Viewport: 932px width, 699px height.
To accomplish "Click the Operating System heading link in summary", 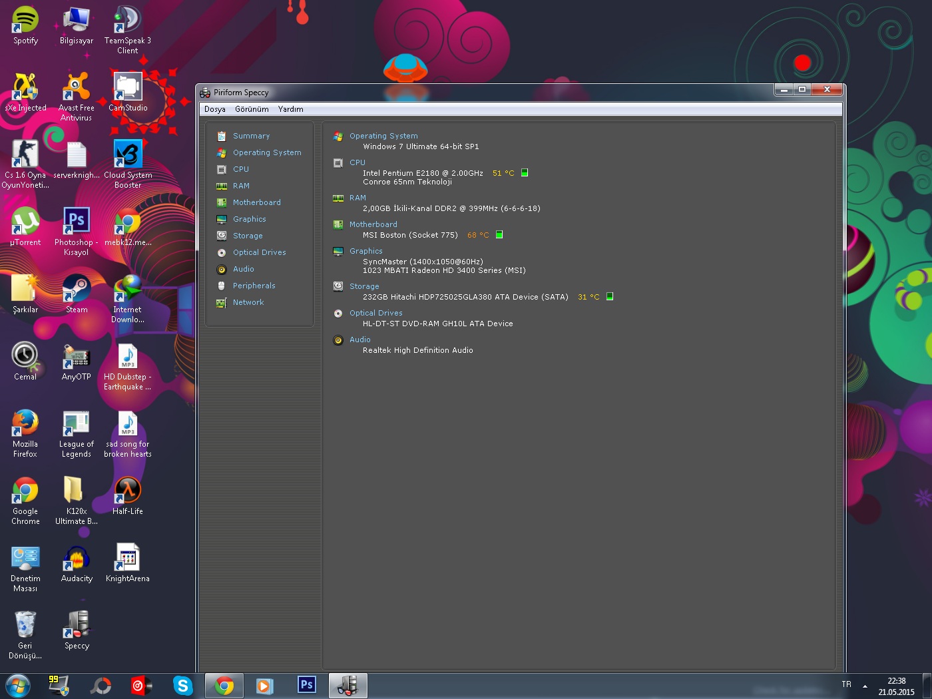I will click(383, 136).
